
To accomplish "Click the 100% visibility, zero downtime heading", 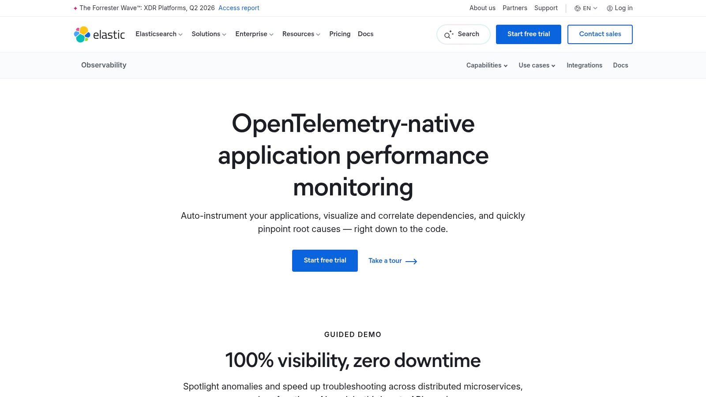I will (353, 360).
